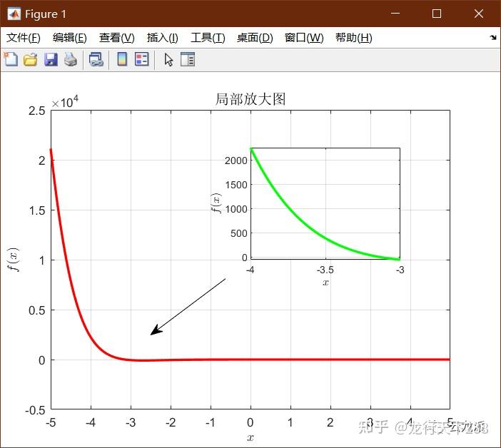Insert a colorbar using the toolbar icon
Viewport: 501px width, 448px height.
[122, 59]
